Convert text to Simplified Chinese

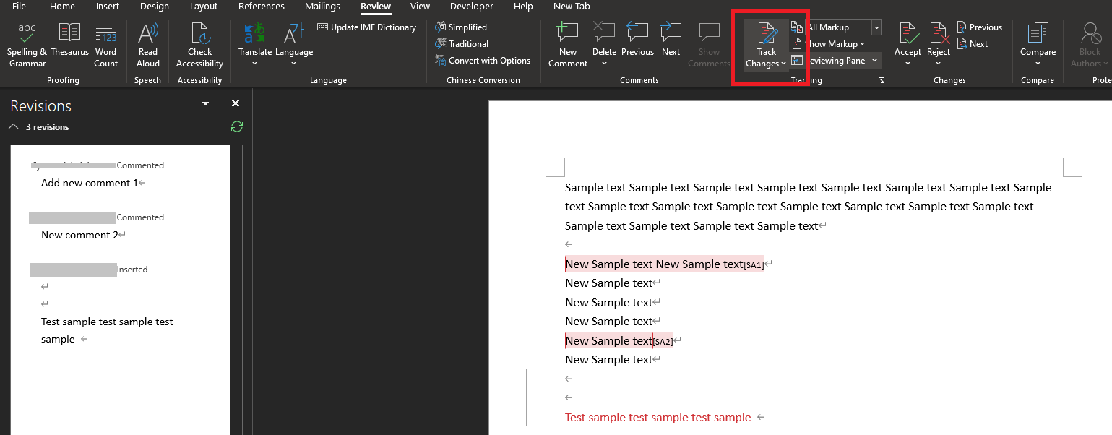(461, 27)
